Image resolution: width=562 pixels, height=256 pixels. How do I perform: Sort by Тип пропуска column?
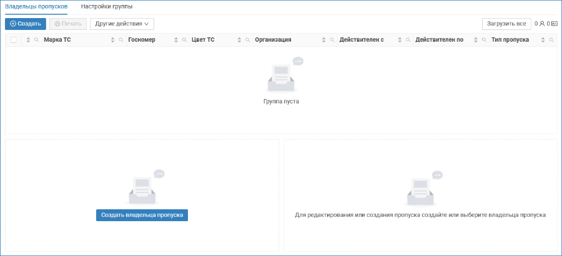(x=543, y=40)
